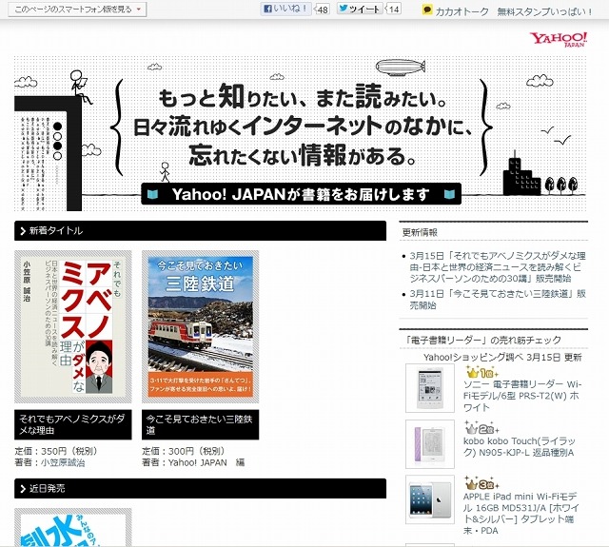Viewport: 609px width, 547px height.
Task: Open the アベノミクス book cover thumbnail
Action: click(73, 327)
